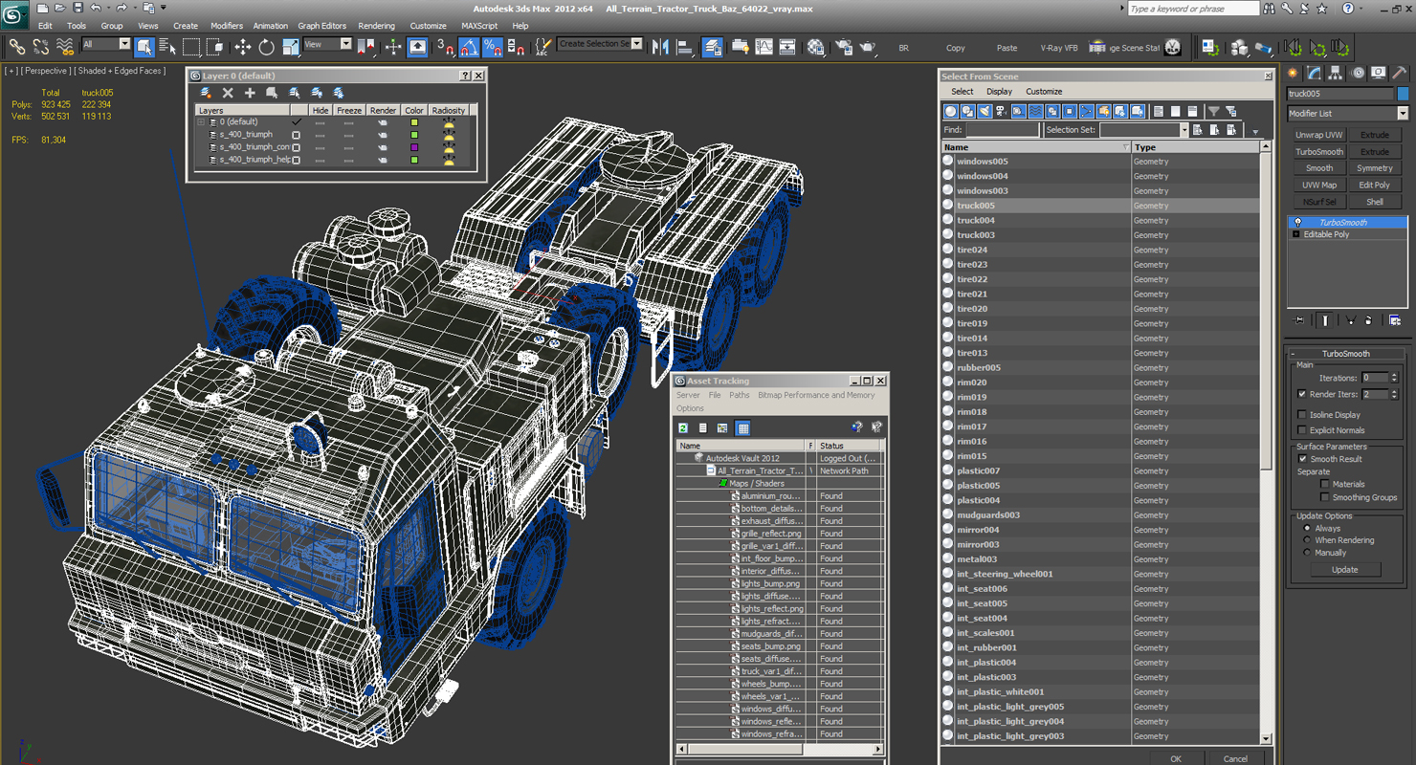Click OK in Select From Scene

point(1176,759)
